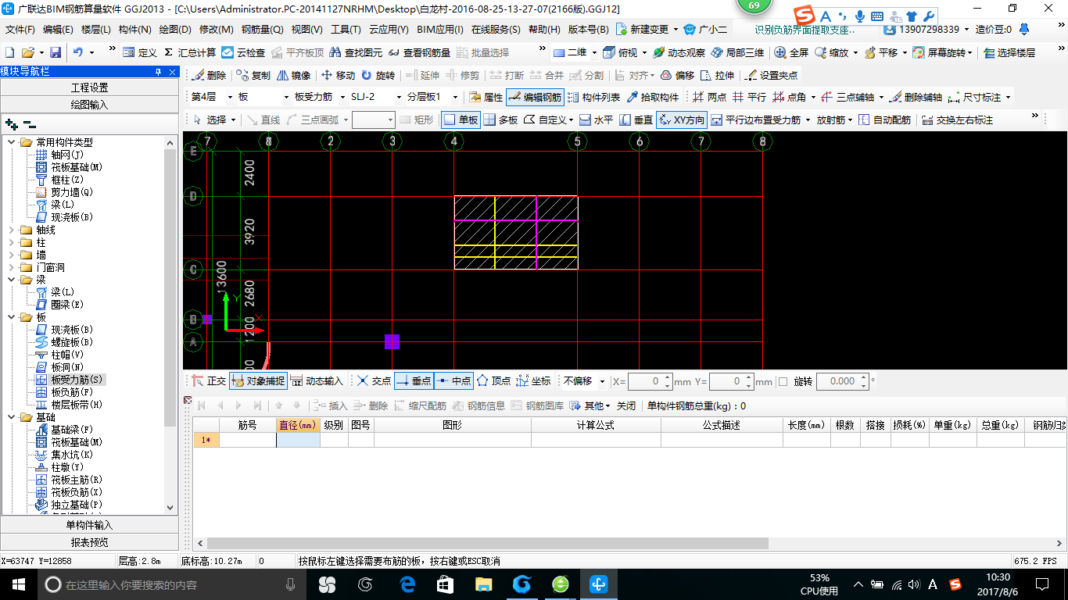Viewport: 1068px width, 600px height.
Task: Collapse the 常用构件类型 tree node
Action: click(12, 142)
